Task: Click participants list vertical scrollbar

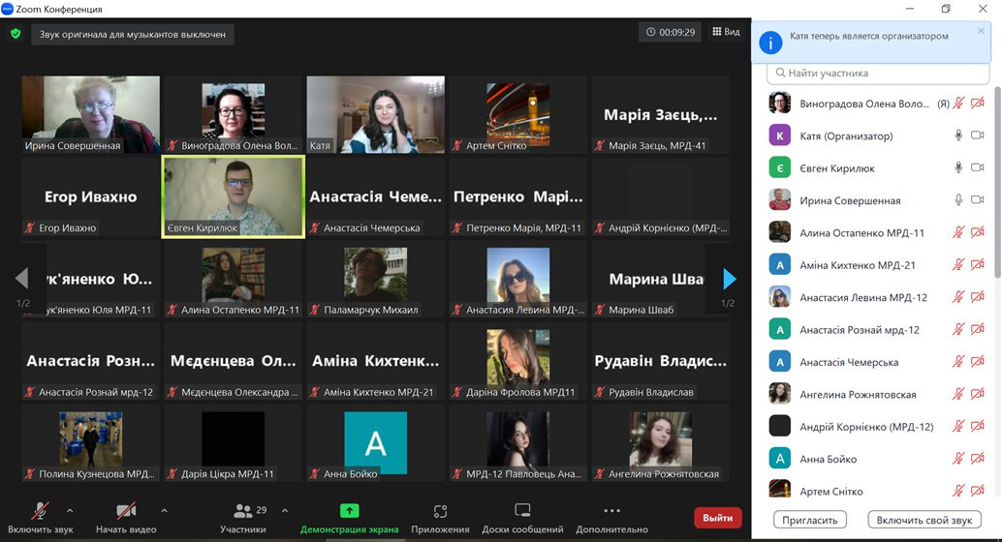Action: point(997,182)
